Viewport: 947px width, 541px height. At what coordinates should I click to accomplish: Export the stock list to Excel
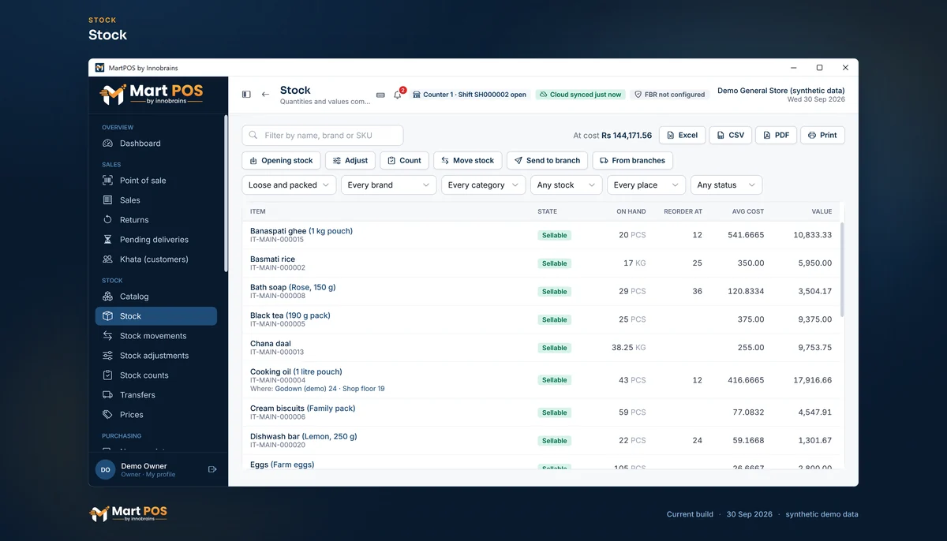683,136
